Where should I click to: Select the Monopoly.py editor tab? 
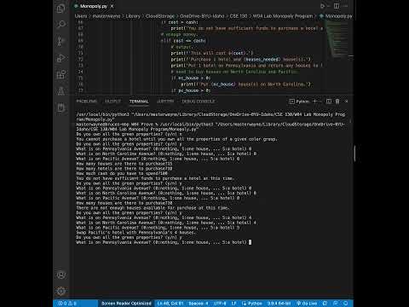click(x=94, y=6)
